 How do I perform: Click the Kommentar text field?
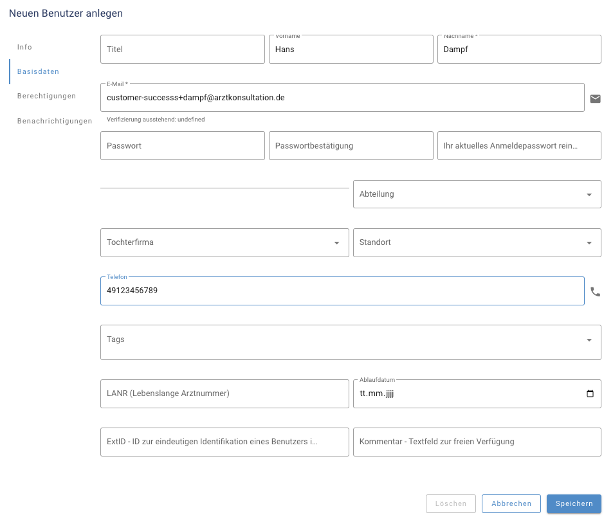pyautogui.click(x=476, y=442)
